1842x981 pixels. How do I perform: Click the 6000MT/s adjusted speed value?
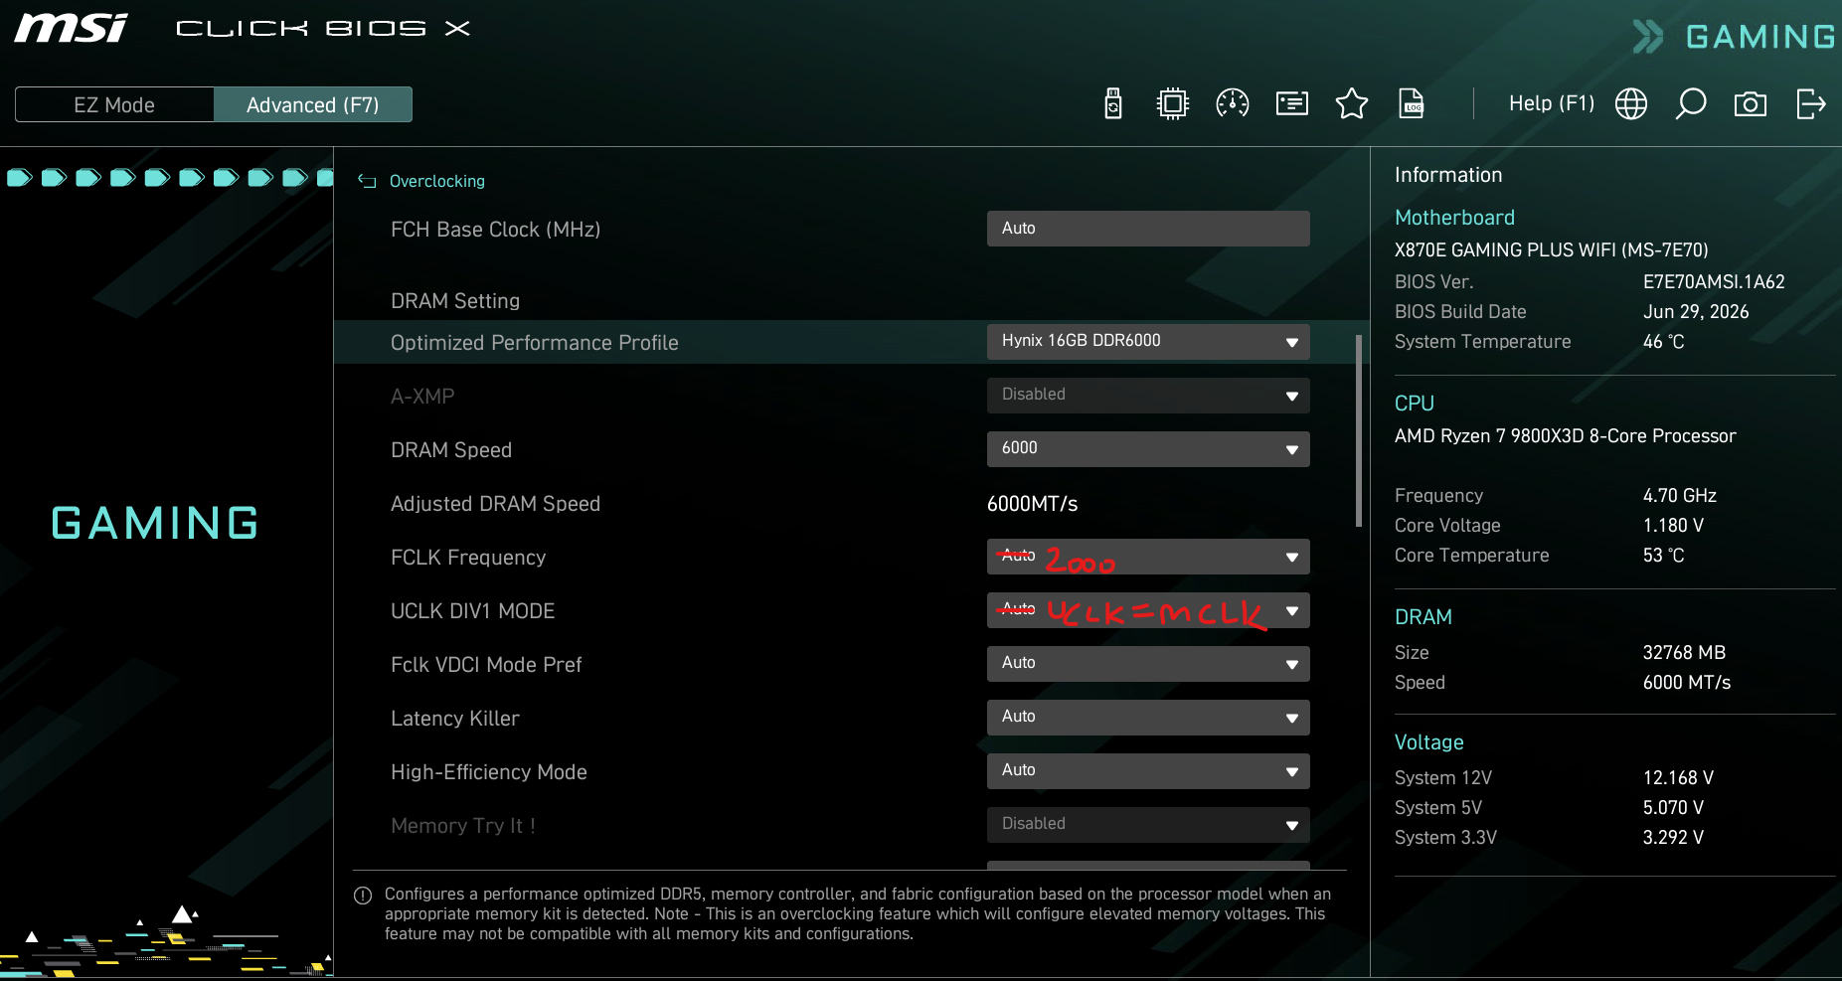click(1033, 504)
